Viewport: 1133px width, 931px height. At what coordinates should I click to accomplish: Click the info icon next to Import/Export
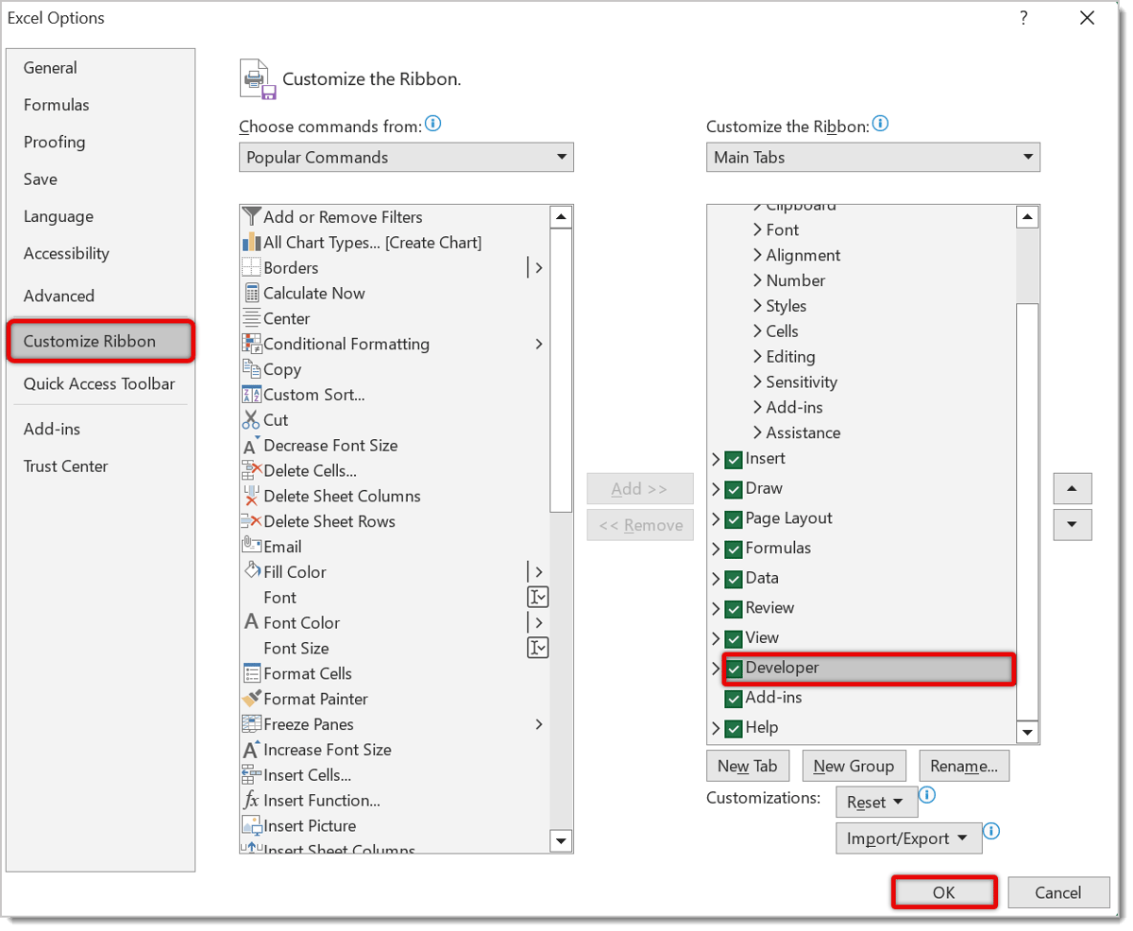coord(991,832)
